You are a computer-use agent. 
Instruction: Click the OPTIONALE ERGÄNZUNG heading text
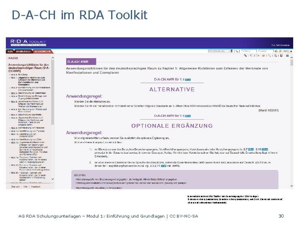(x=172, y=126)
